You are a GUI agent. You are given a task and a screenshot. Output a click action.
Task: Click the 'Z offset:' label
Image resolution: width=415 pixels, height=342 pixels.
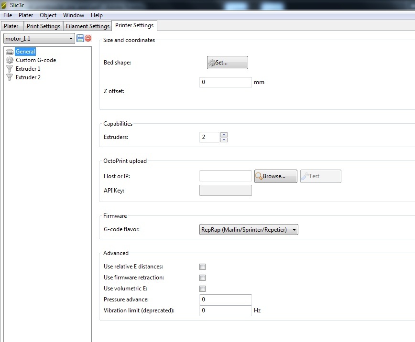(x=114, y=91)
